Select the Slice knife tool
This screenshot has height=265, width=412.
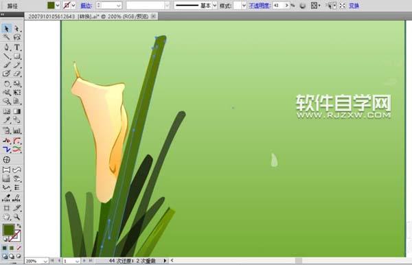tap(17, 208)
